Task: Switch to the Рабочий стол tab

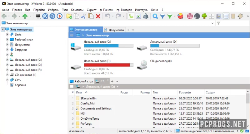Action: 82,81
